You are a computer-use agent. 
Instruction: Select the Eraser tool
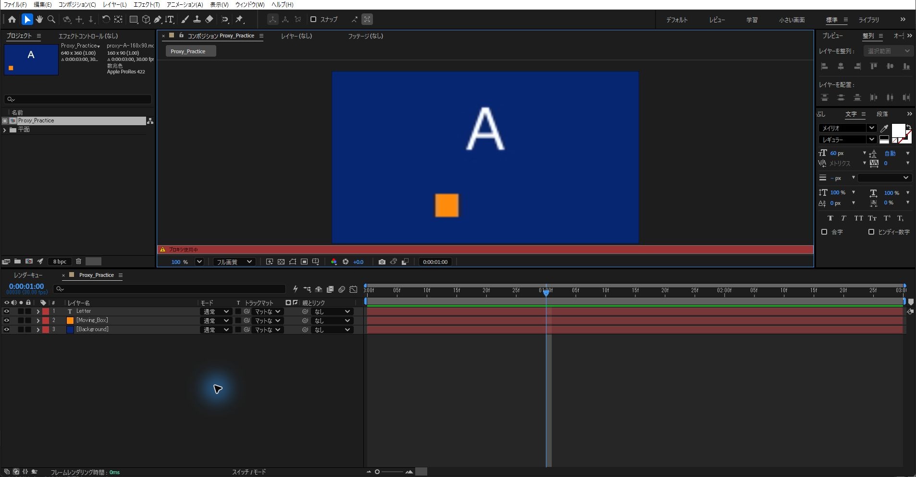click(x=209, y=19)
